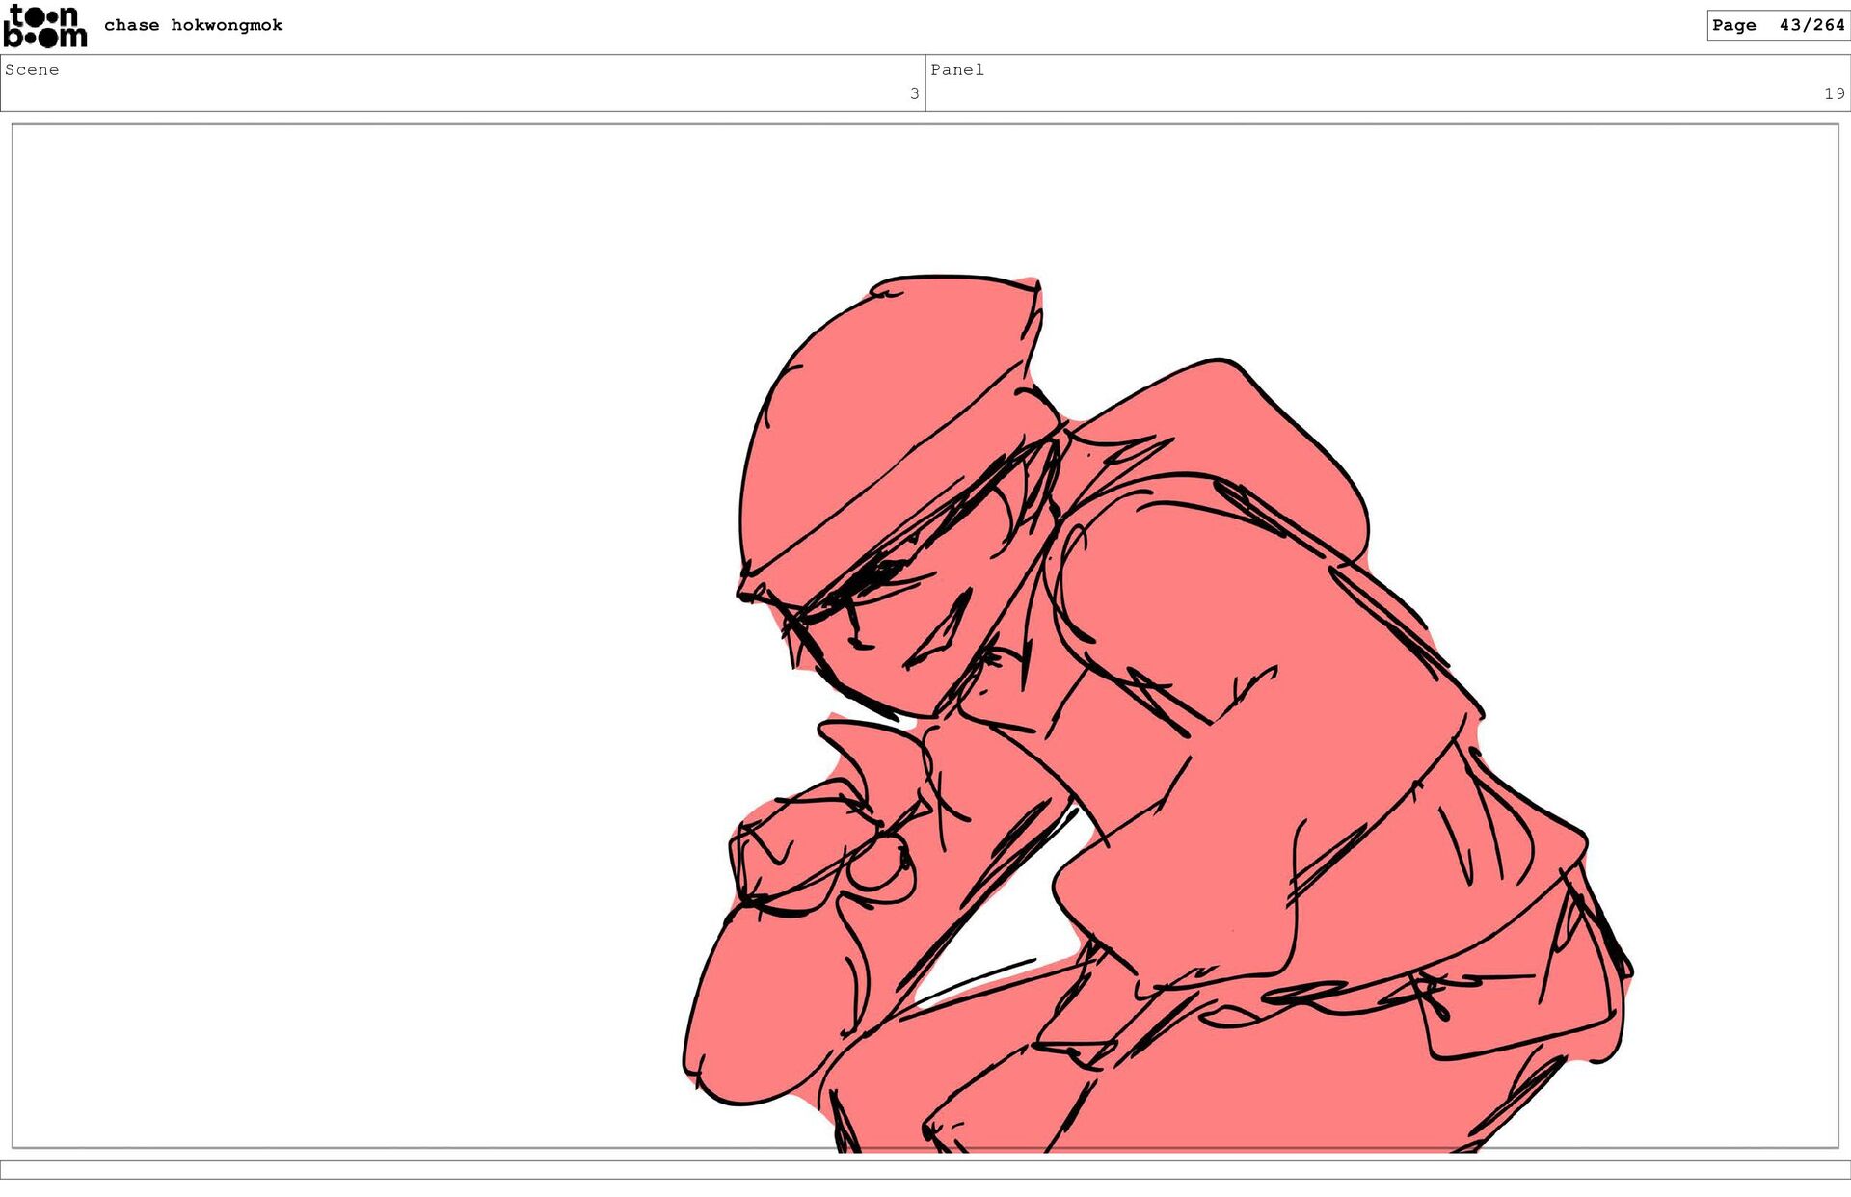Click the Toon Boom logo
Viewport: 1851px width, 1197px height.
(45, 26)
